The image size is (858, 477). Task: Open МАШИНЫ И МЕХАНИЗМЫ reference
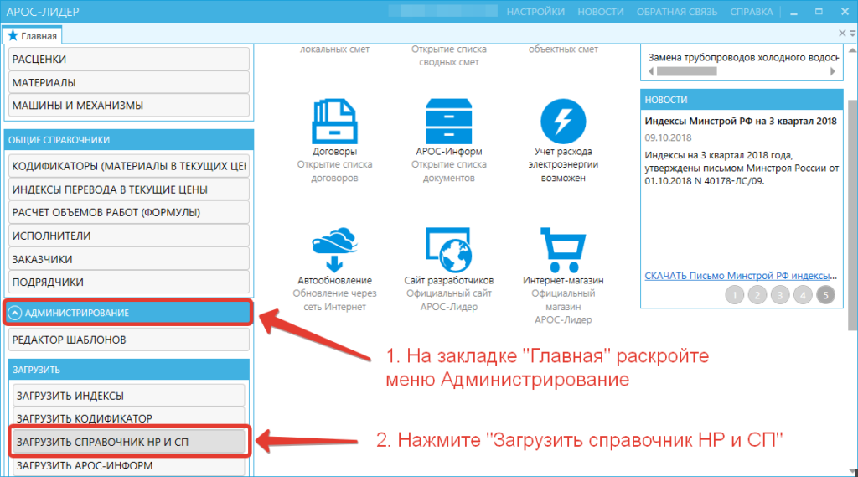[128, 105]
